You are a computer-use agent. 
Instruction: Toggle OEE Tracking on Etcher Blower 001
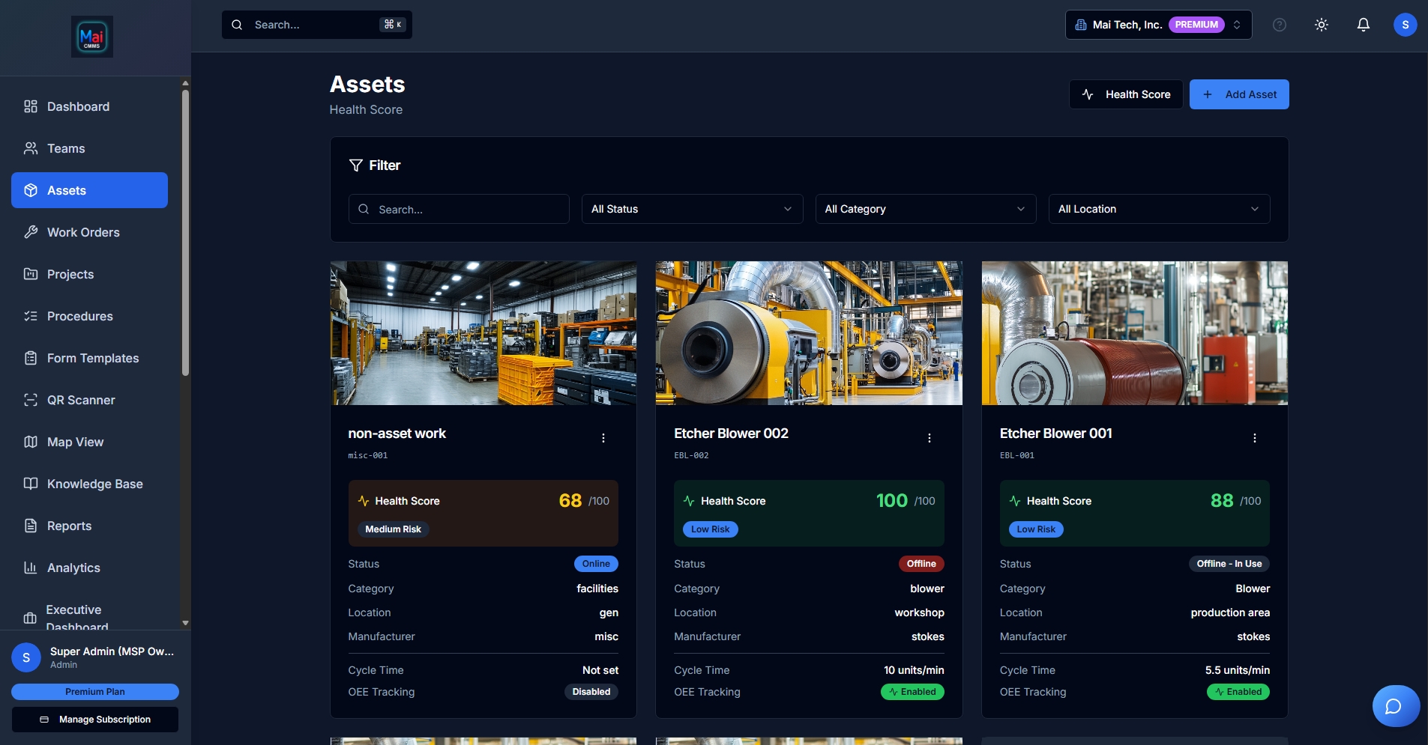tap(1238, 692)
